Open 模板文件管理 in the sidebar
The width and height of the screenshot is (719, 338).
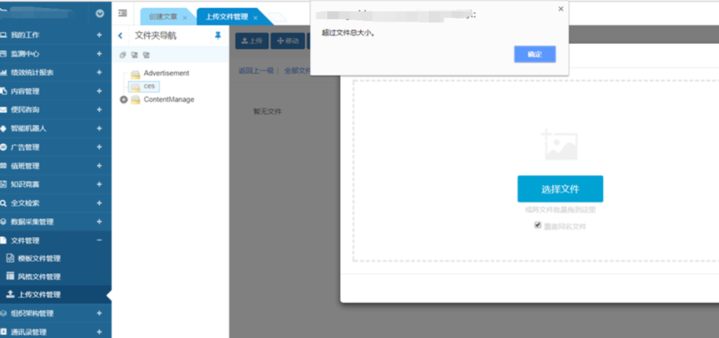(39, 259)
